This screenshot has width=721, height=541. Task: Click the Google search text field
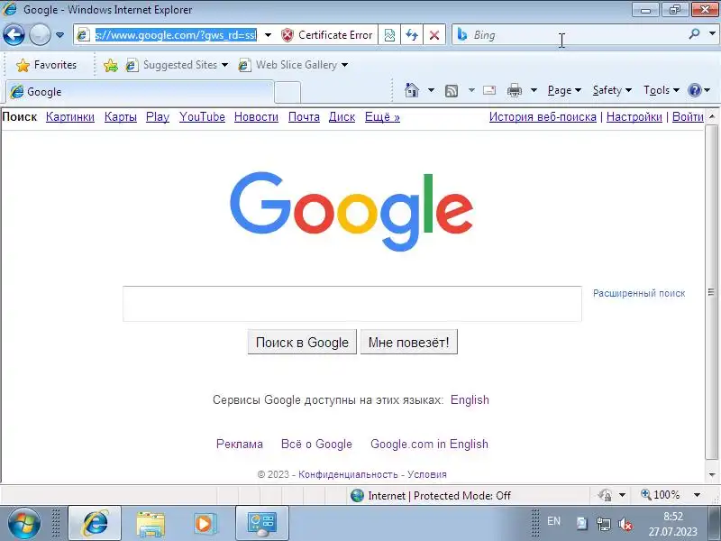coord(352,304)
